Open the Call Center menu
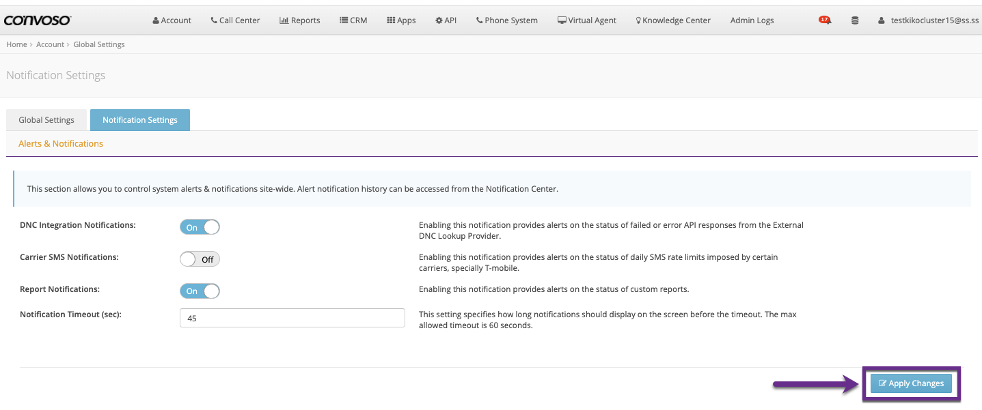 235,20
